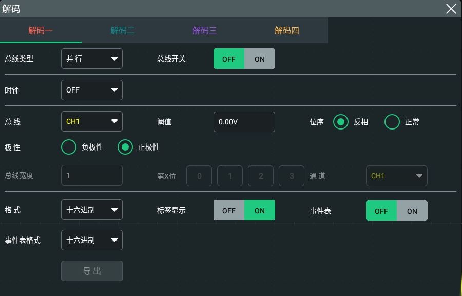Turn 总线开关 ON

(x=260, y=59)
